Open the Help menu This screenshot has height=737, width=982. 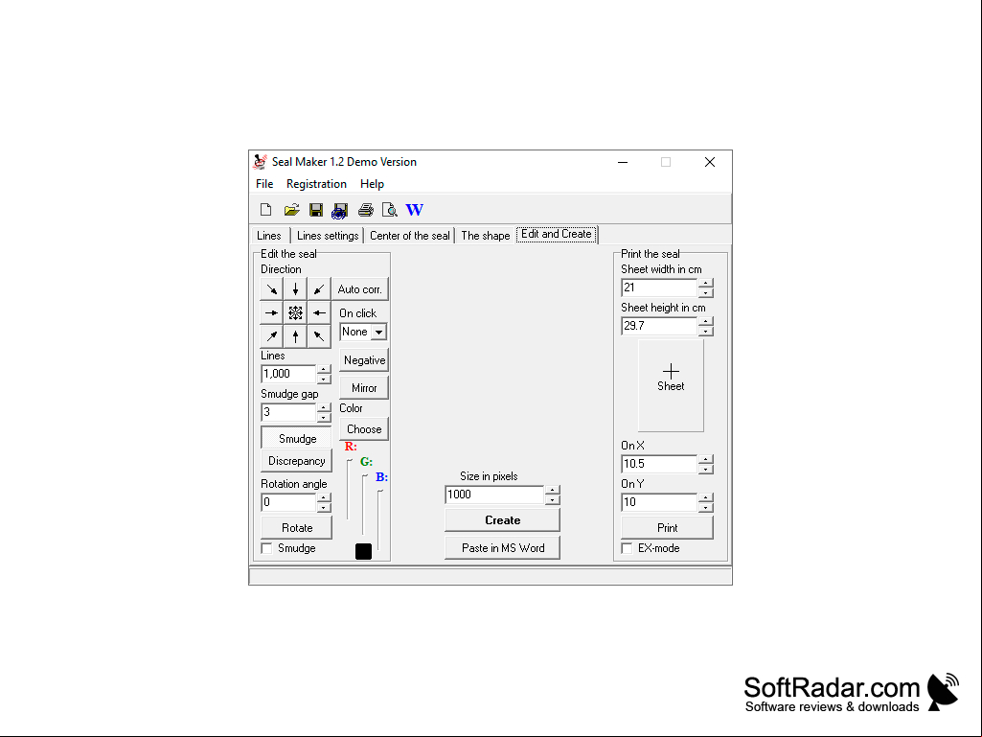click(372, 184)
